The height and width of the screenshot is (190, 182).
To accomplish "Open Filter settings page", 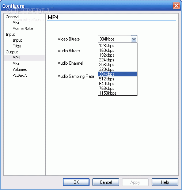I will coord(17,46).
